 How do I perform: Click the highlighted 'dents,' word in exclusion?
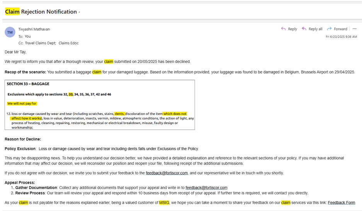pyautogui.click(x=120, y=114)
